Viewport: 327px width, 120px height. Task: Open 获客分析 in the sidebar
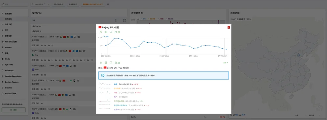(14, 36)
